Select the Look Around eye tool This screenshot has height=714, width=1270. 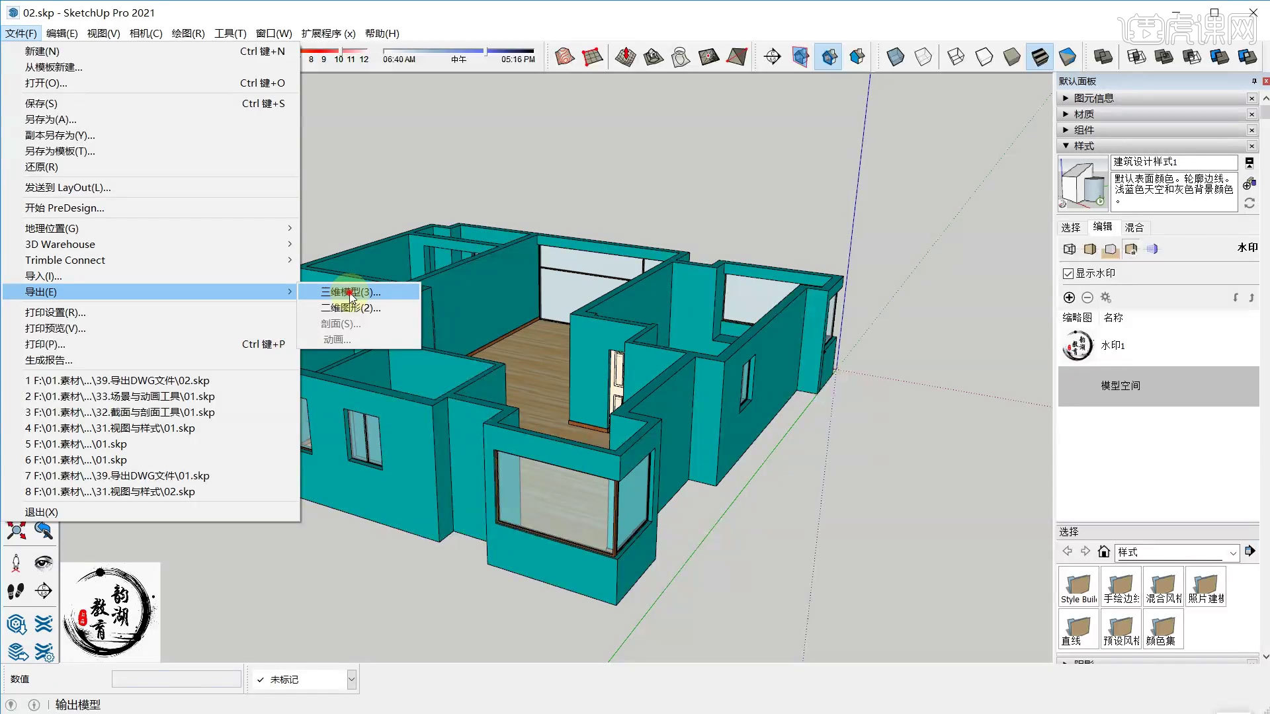[44, 563]
